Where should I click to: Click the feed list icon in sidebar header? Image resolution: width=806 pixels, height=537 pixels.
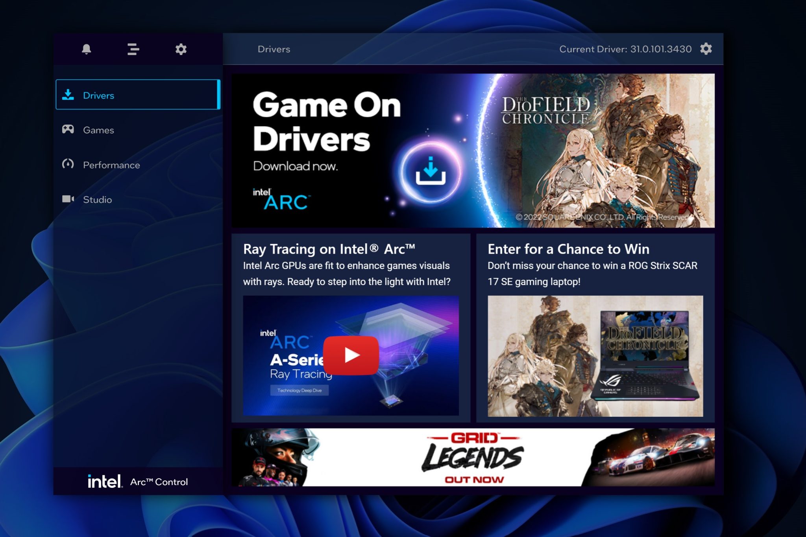coord(133,49)
